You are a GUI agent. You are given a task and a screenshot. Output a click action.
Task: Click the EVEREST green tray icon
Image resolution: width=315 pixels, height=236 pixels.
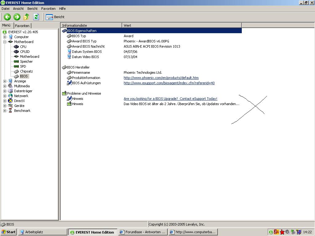[x=271, y=232]
